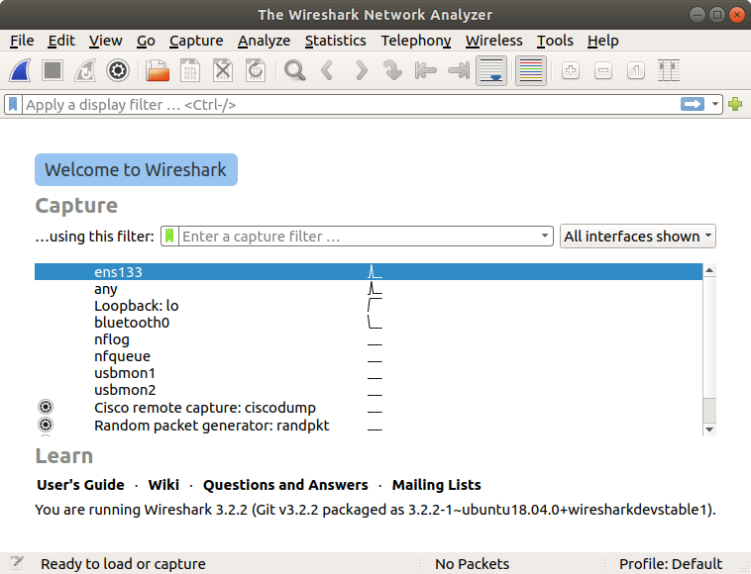The image size is (751, 574).
Task: Go to specified packet icon
Action: [x=392, y=71]
